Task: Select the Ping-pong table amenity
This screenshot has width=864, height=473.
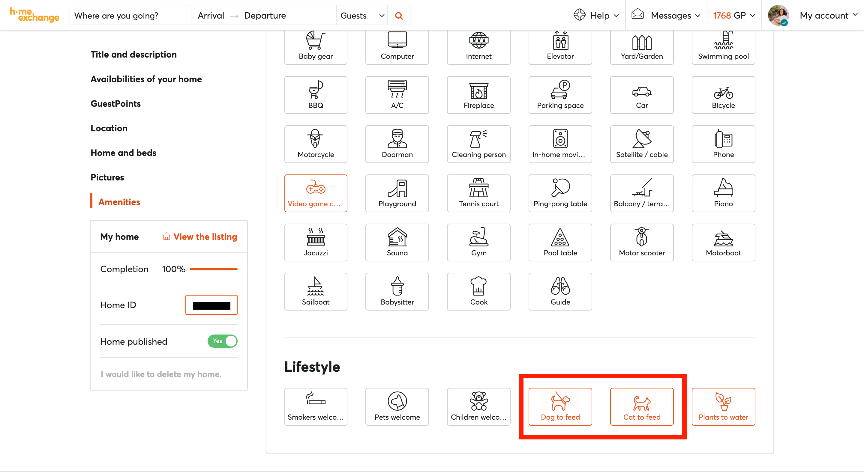Action: [x=560, y=193]
